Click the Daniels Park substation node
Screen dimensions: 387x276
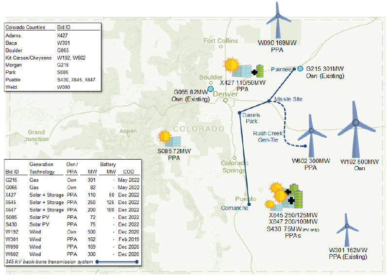[239, 113]
